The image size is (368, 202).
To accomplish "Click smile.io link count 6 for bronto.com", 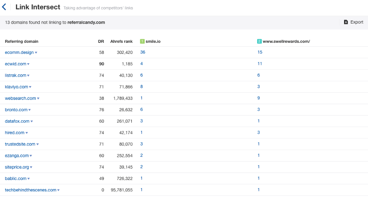I will tap(142, 110).
